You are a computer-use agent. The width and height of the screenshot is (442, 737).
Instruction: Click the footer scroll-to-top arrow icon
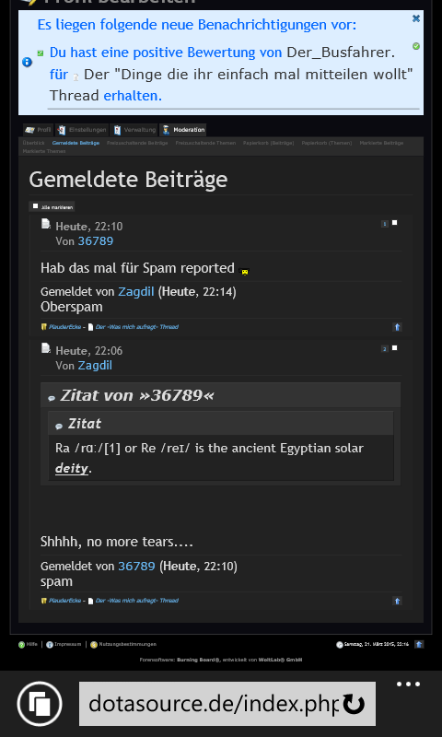419,644
